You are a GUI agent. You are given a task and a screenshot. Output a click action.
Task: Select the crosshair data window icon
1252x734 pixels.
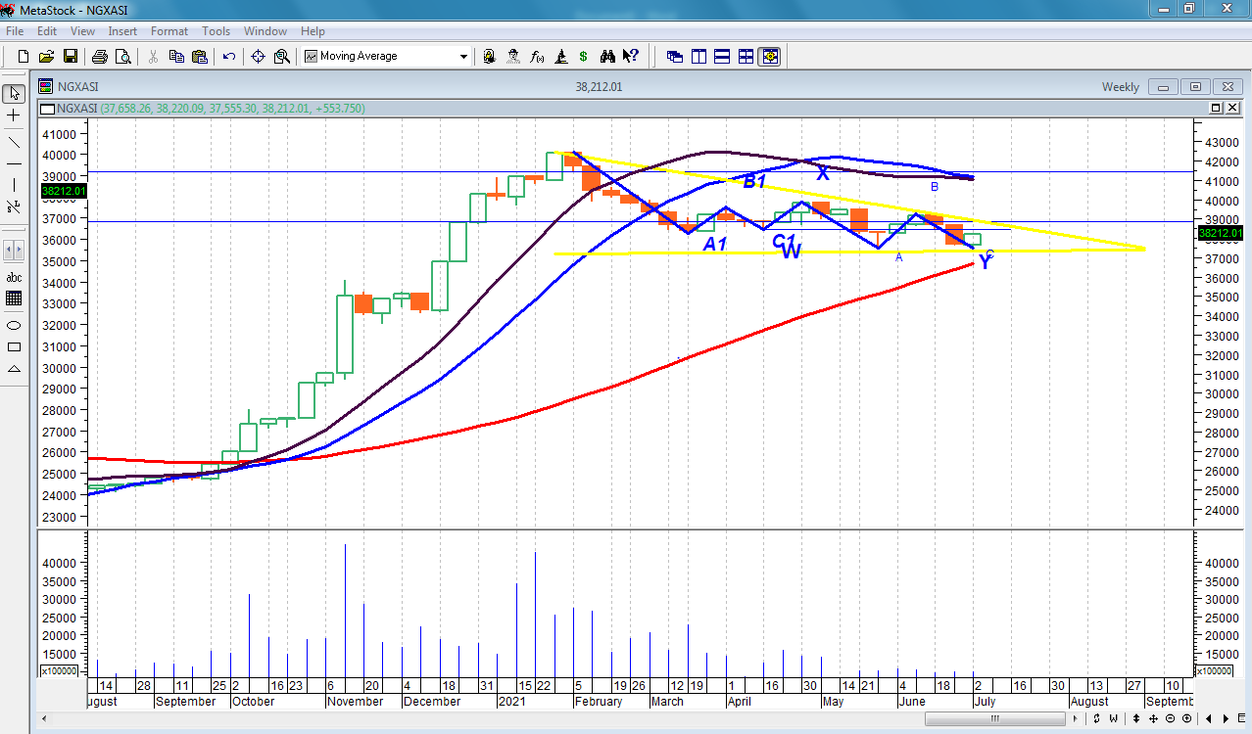pos(259,57)
